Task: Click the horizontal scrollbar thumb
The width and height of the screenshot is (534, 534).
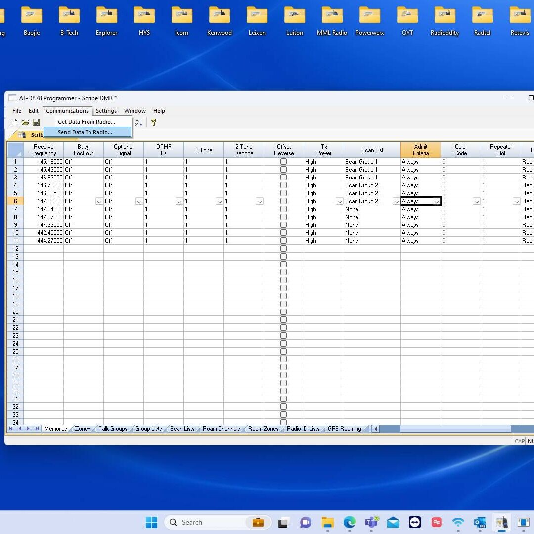Action: 455,428
